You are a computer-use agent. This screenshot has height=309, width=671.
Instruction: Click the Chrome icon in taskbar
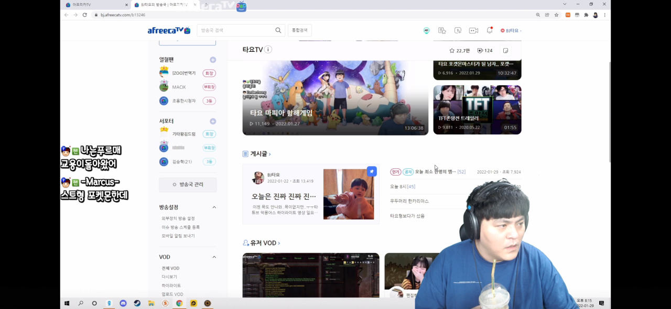[x=179, y=303]
